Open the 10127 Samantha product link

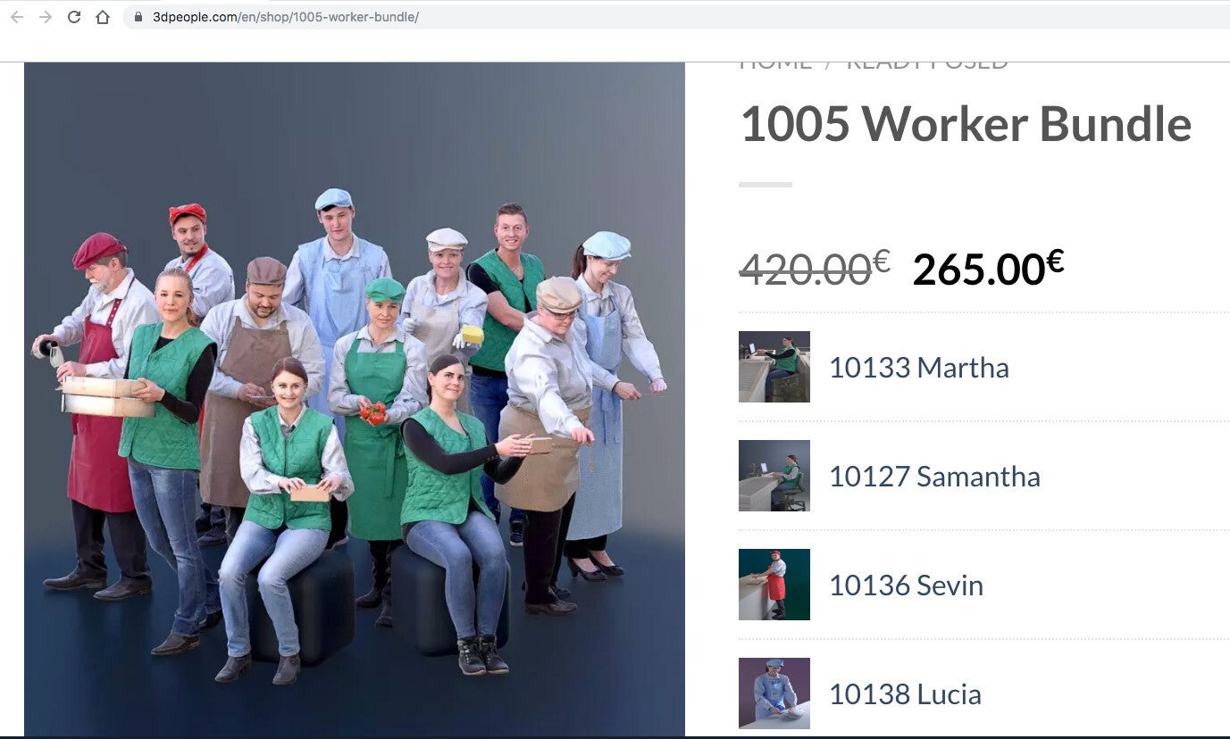click(934, 477)
